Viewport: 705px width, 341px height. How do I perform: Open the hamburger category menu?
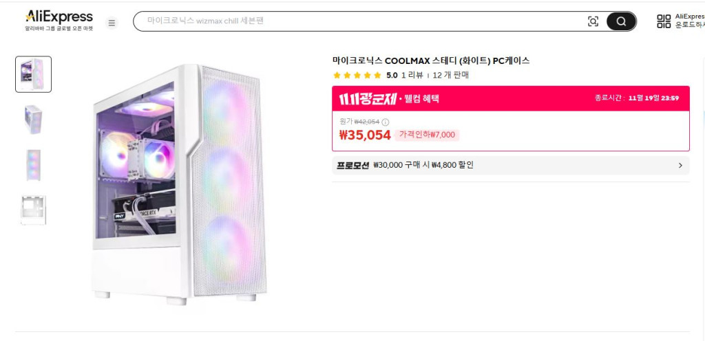(112, 23)
